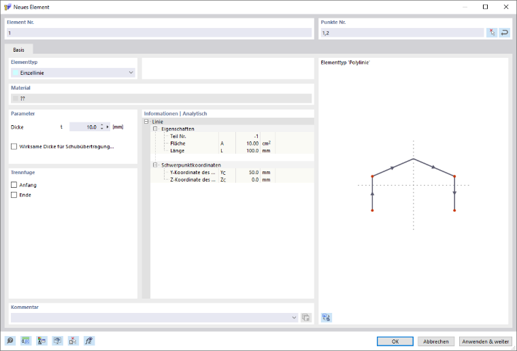This screenshot has width=517, height=351.
Task: Open the Kommentar dropdown arrow
Action: click(x=294, y=318)
